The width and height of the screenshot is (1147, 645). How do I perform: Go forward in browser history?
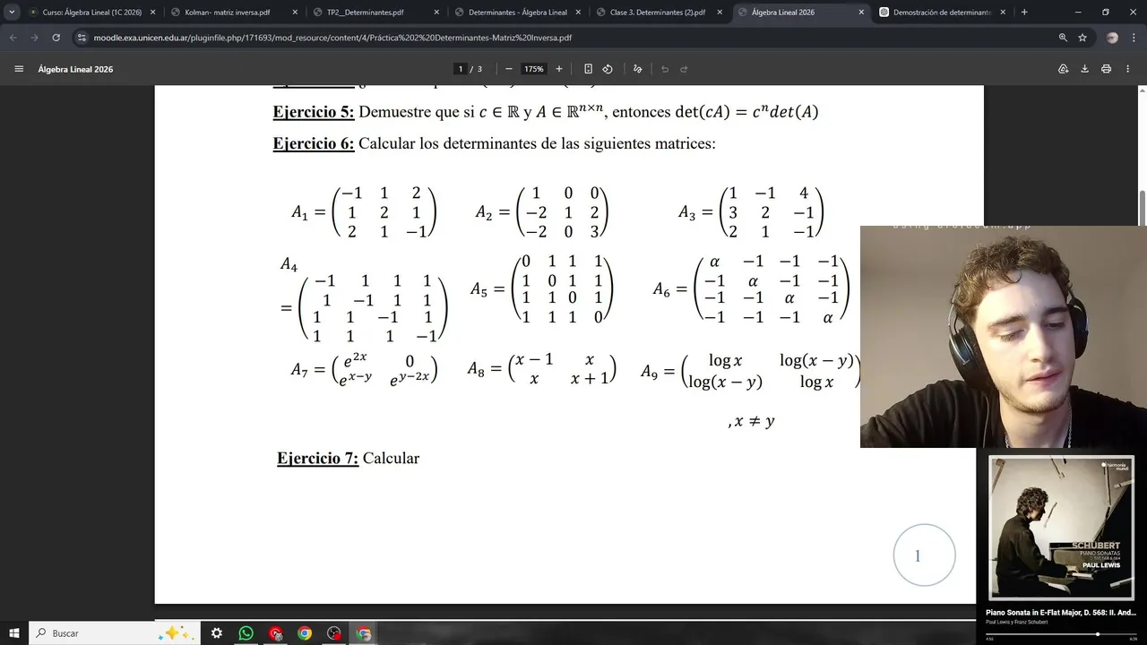pos(34,38)
